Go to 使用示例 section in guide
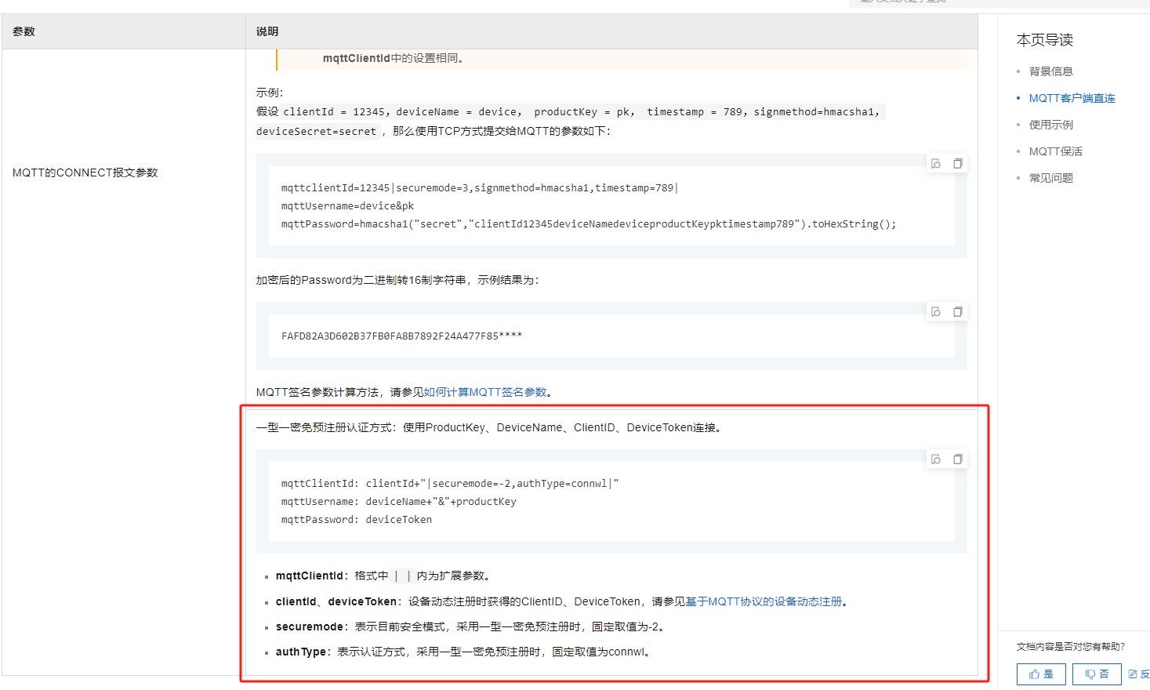The width and height of the screenshot is (1150, 690). (1050, 125)
